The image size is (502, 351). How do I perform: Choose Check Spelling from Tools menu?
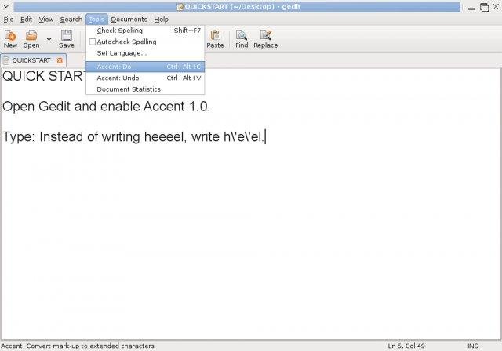click(145, 31)
